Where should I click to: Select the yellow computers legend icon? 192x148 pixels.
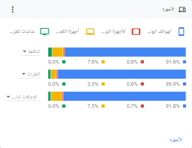coord(90,32)
